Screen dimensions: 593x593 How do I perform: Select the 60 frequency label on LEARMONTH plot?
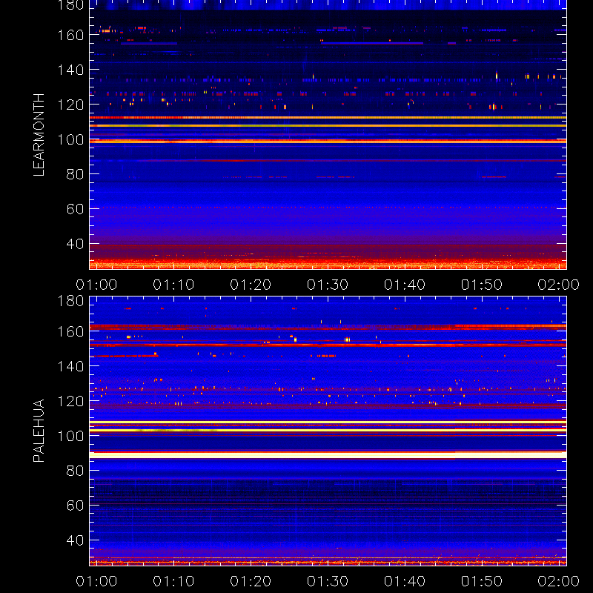(75, 209)
